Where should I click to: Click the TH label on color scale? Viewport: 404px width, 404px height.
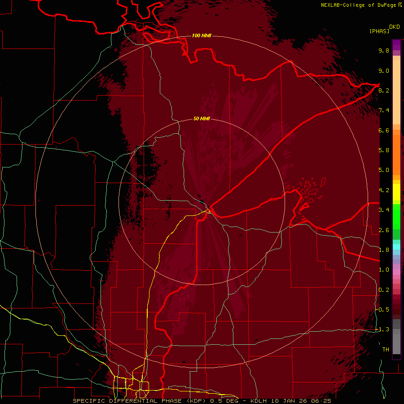[x=386, y=350]
